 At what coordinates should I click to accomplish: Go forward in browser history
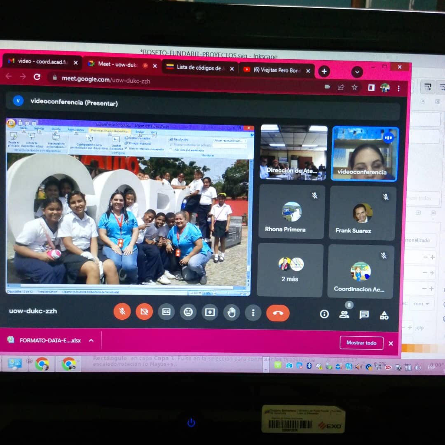tap(23, 76)
